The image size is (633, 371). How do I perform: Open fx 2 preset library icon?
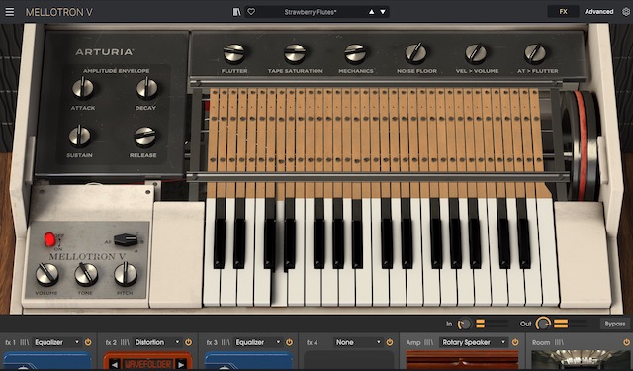coord(125,342)
